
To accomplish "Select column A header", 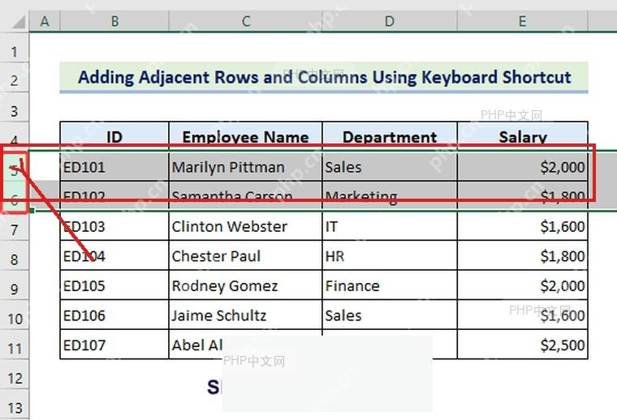I will 45,21.
